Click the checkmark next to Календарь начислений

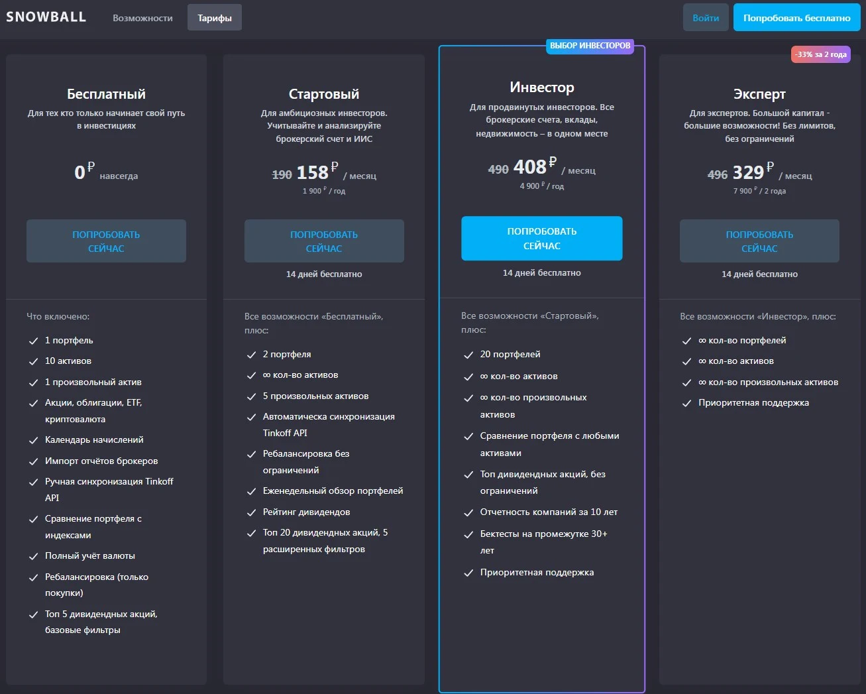tap(33, 440)
